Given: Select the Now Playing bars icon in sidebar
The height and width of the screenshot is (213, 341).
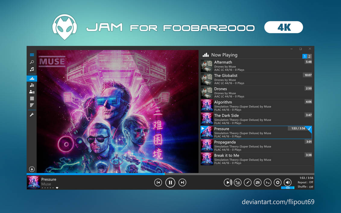Looking at the screenshot, I should (x=32, y=78).
